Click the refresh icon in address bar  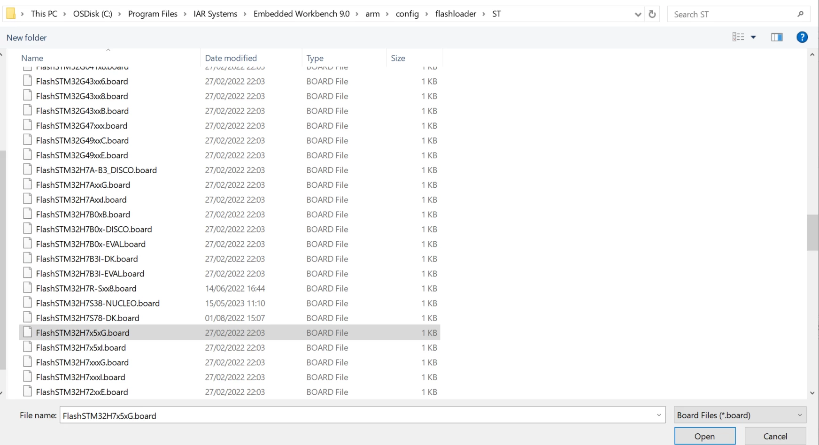click(x=652, y=14)
